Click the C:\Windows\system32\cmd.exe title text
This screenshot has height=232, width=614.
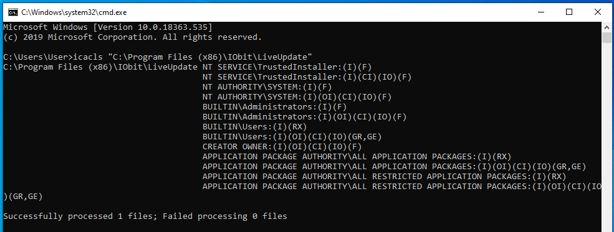point(74,12)
